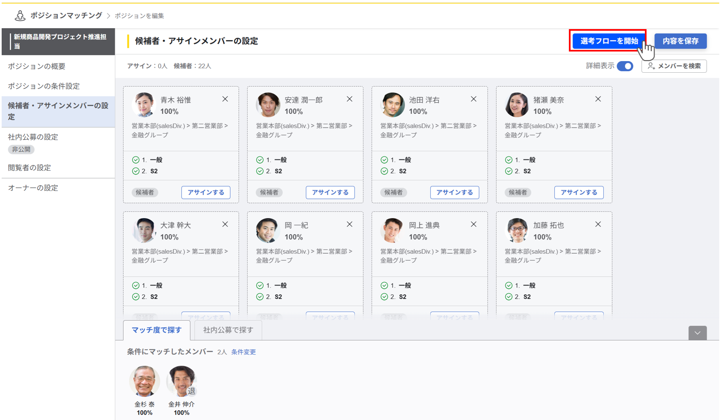720x420 pixels.
Task: Save with the 内容を保存 button
Action: pos(680,41)
